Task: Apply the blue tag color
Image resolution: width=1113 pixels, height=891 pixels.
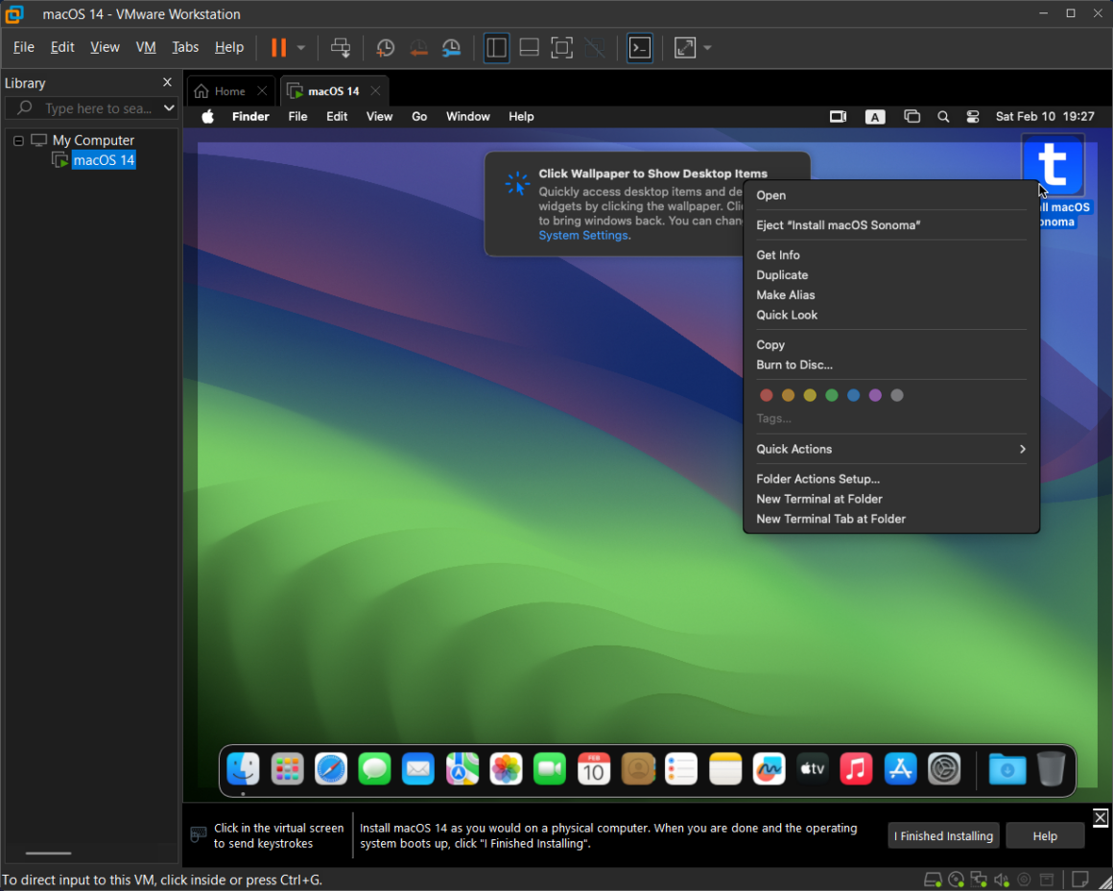Action: tap(853, 395)
